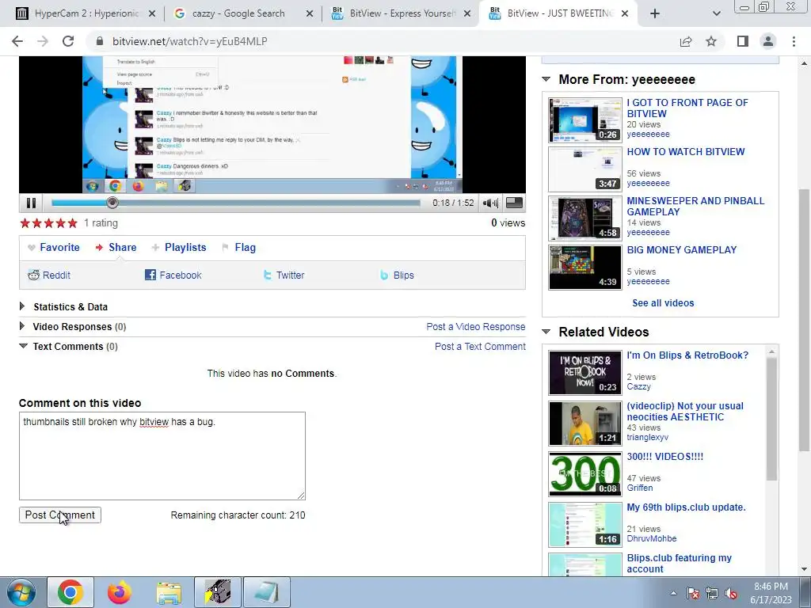The image size is (811, 608).
Task: Click the Facebook logo icon
Action: 150,275
